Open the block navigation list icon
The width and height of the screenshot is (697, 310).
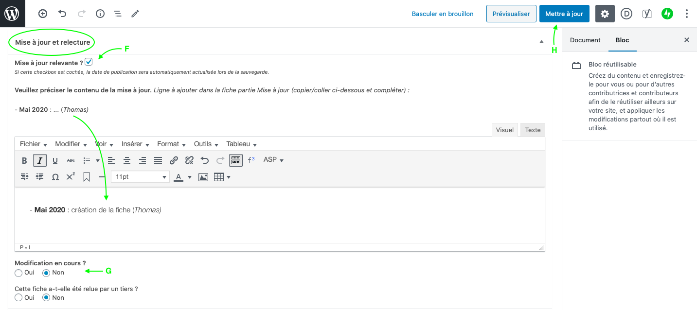tap(117, 14)
